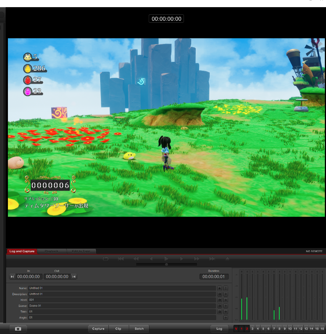The image size is (326, 334).
Task: Click the plus icon on Description row
Action: click(x=225, y=294)
